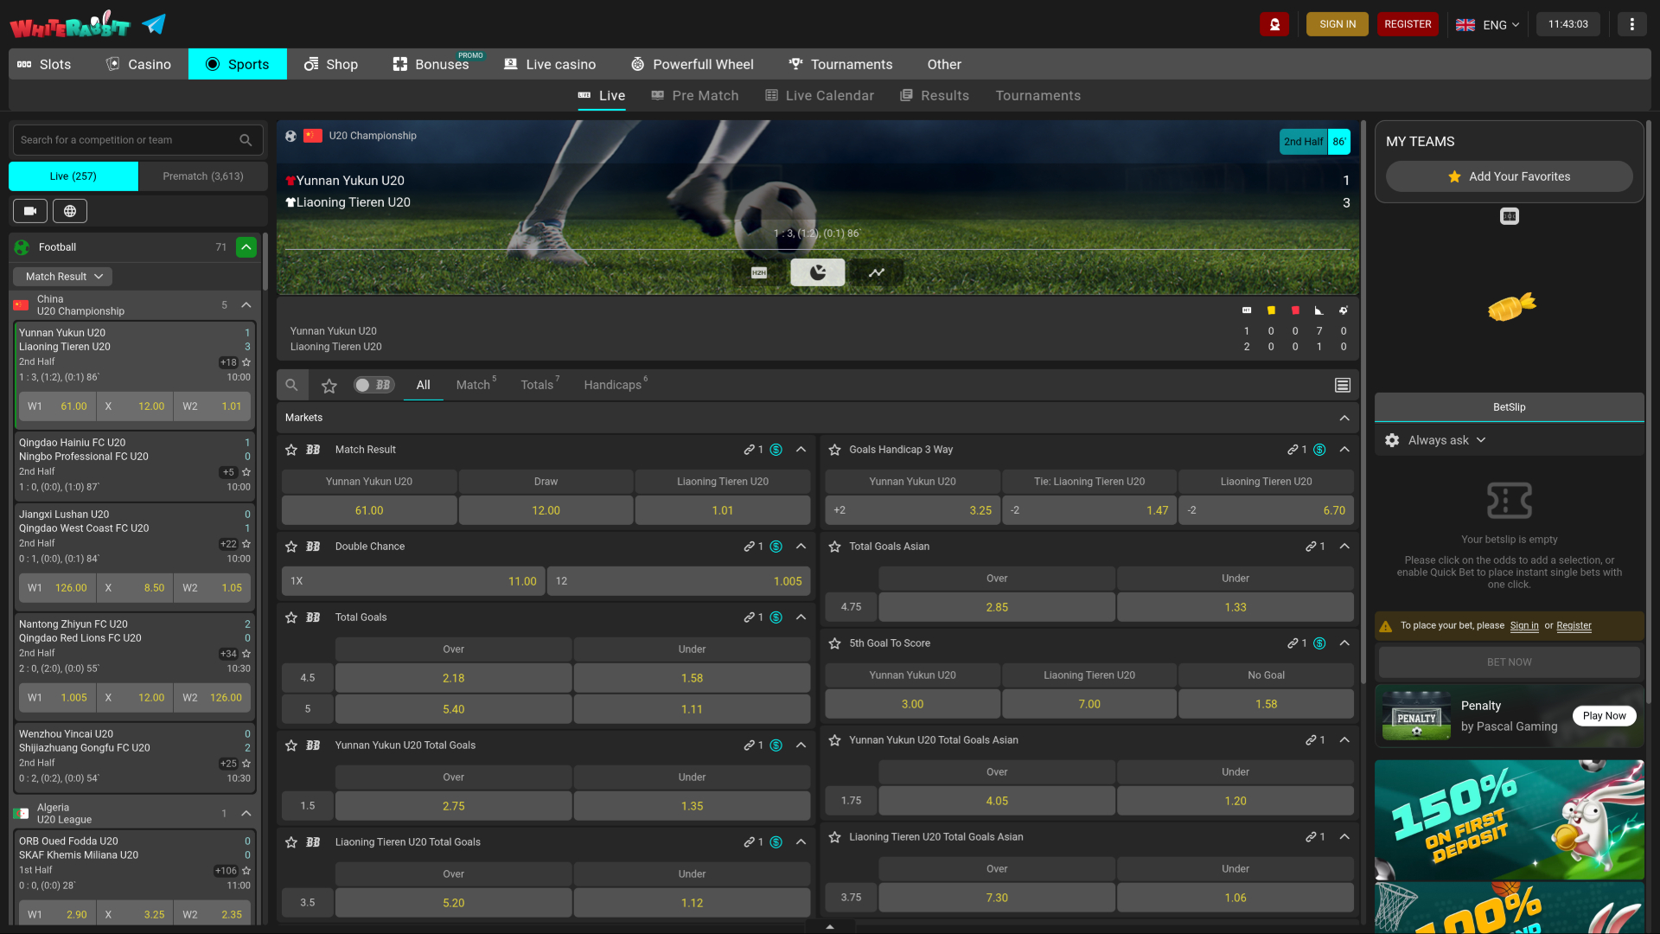Screen dimensions: 1660x934
Task: Switch markets to single-column list layout
Action: (1343, 386)
